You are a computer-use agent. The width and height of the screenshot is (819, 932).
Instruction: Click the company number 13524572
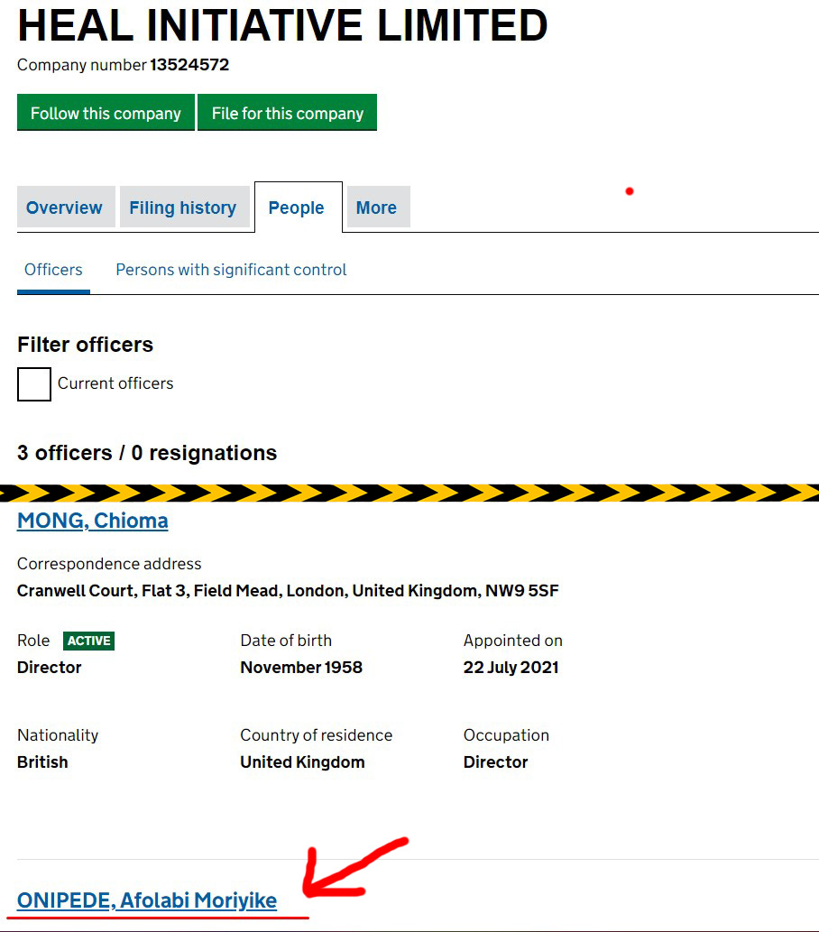click(189, 65)
